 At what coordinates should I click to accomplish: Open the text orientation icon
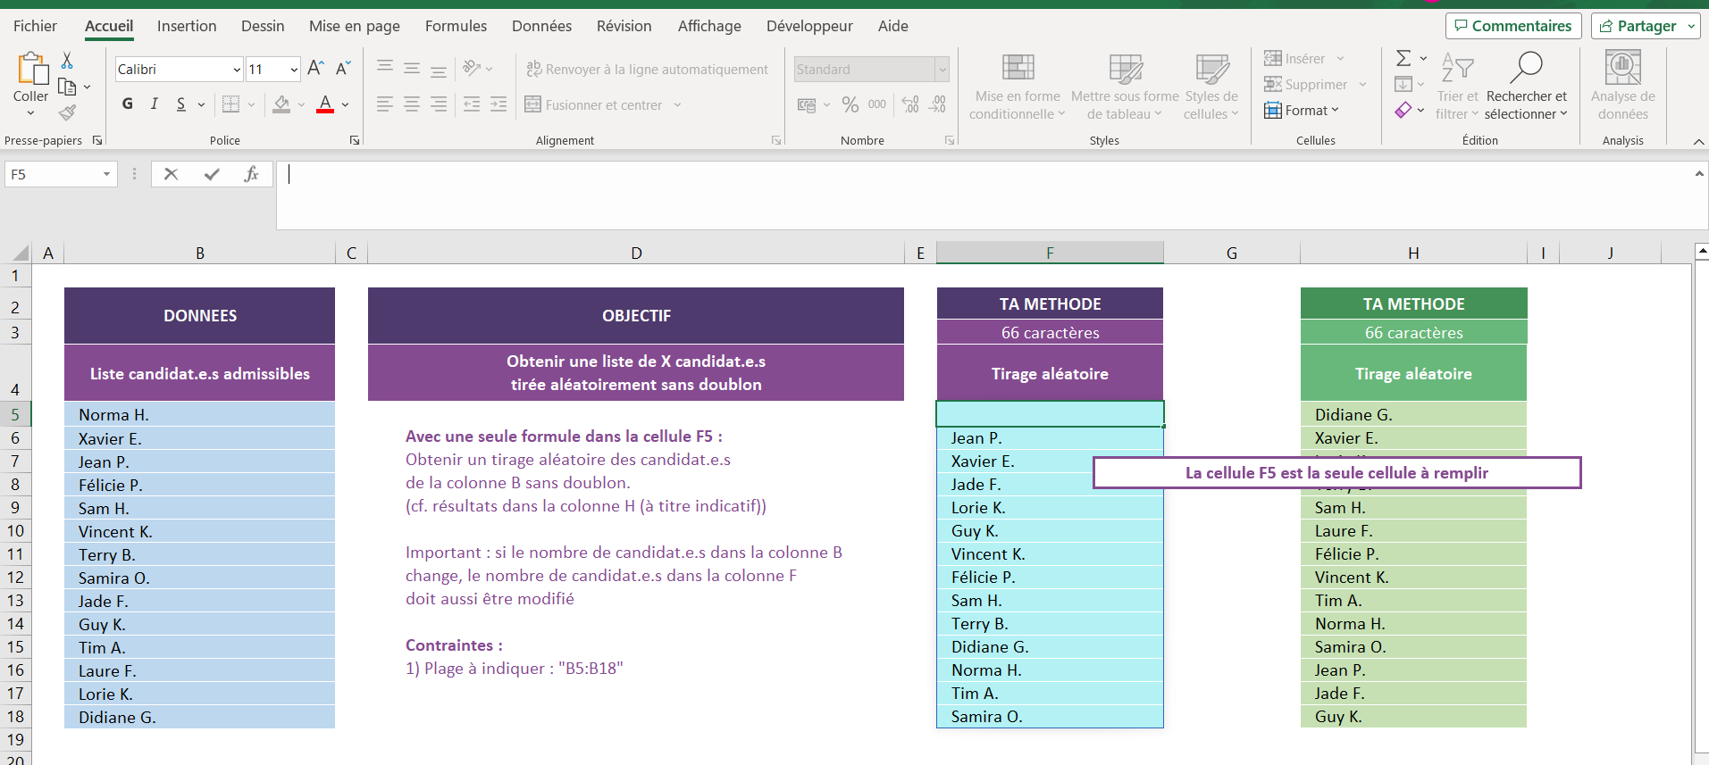(x=473, y=68)
